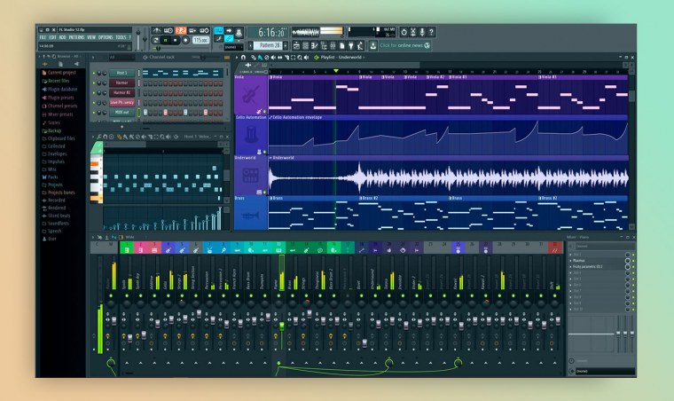Viewport: 674px width, 401px height.
Task: Toggle the green LED of Host 1 channel
Action: pos(94,73)
